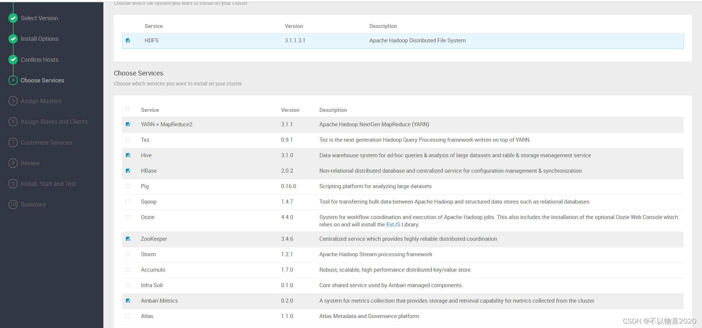Enable the Atlas service checkbox

click(128, 316)
